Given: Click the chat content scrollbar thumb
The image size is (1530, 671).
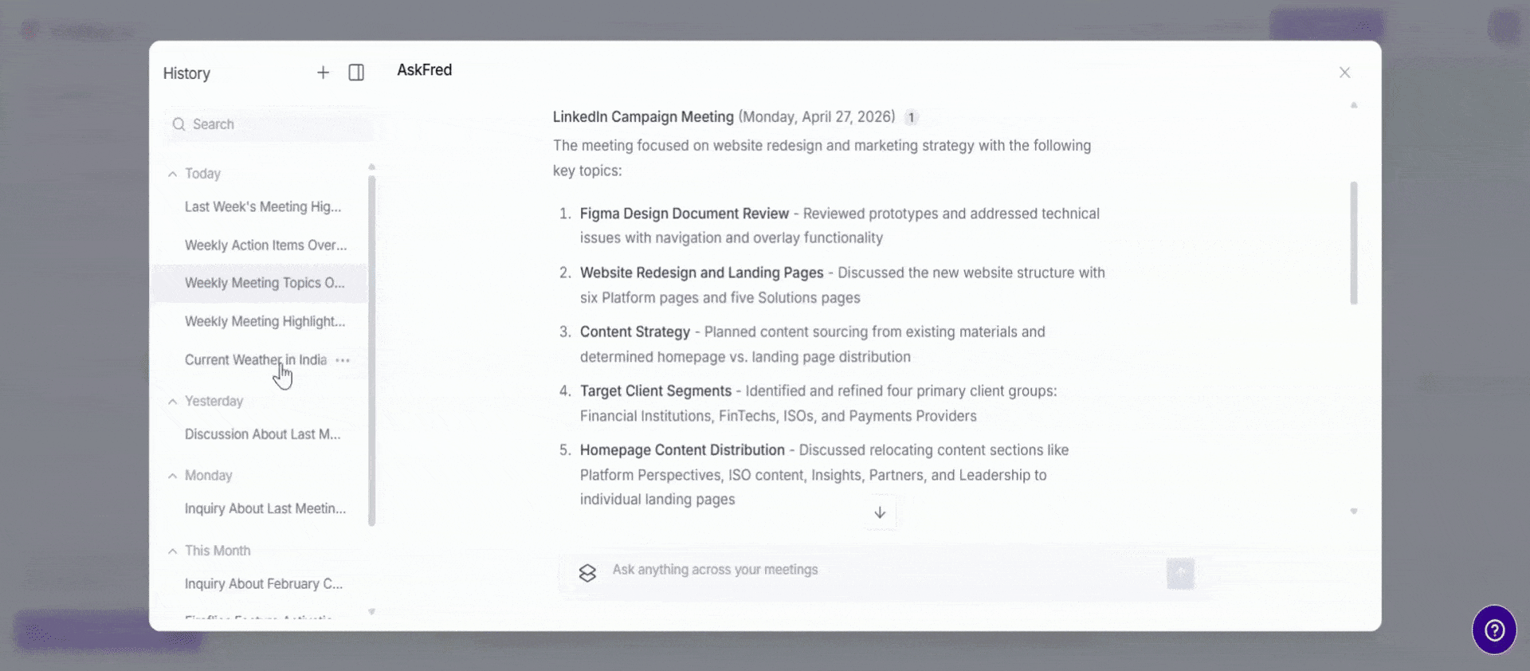Looking at the screenshot, I should [1353, 243].
